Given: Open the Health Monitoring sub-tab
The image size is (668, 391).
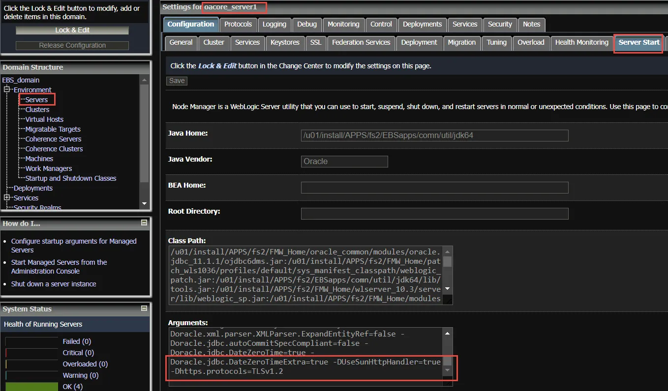Looking at the screenshot, I should [581, 43].
